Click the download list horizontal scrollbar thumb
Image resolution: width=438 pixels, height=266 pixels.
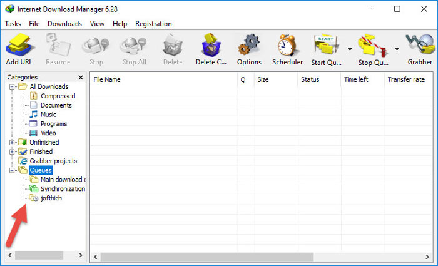pos(207,257)
